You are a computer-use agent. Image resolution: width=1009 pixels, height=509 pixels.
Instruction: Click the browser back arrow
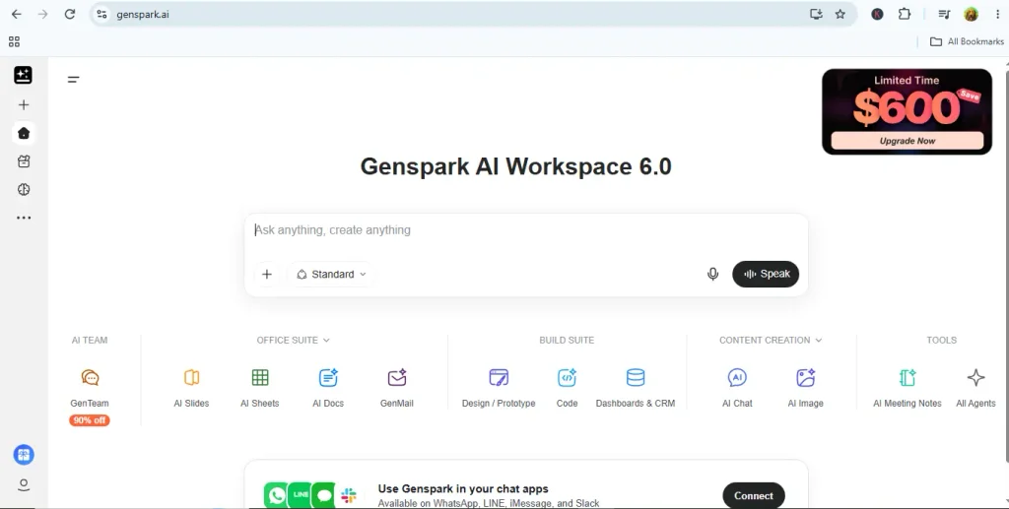coord(16,14)
